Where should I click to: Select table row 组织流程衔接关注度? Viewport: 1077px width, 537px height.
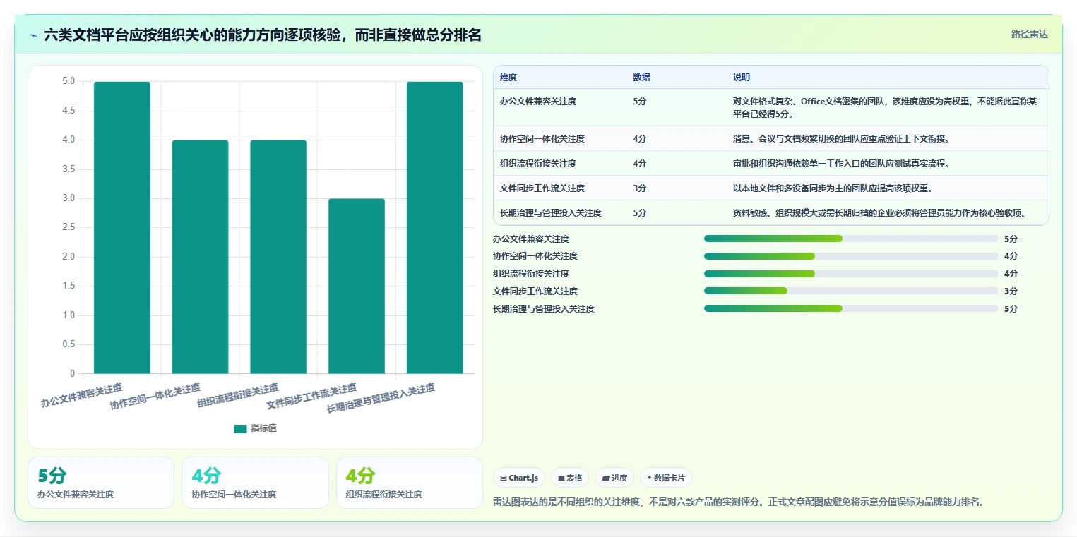(770, 164)
